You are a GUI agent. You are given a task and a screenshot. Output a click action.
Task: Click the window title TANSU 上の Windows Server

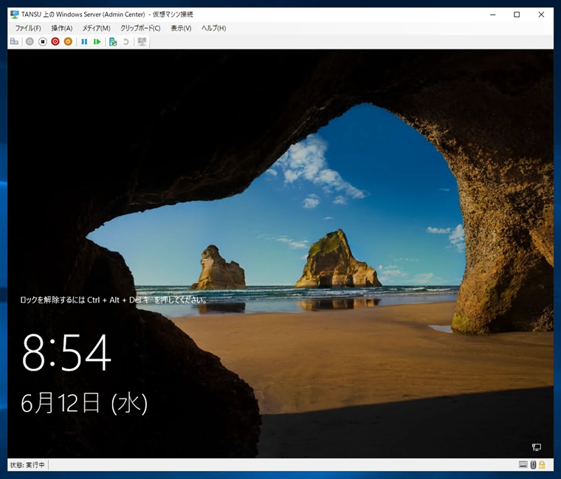click(x=107, y=14)
